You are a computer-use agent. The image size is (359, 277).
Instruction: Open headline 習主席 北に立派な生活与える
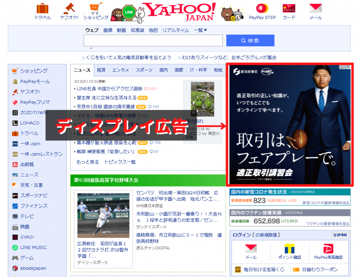[107, 98]
